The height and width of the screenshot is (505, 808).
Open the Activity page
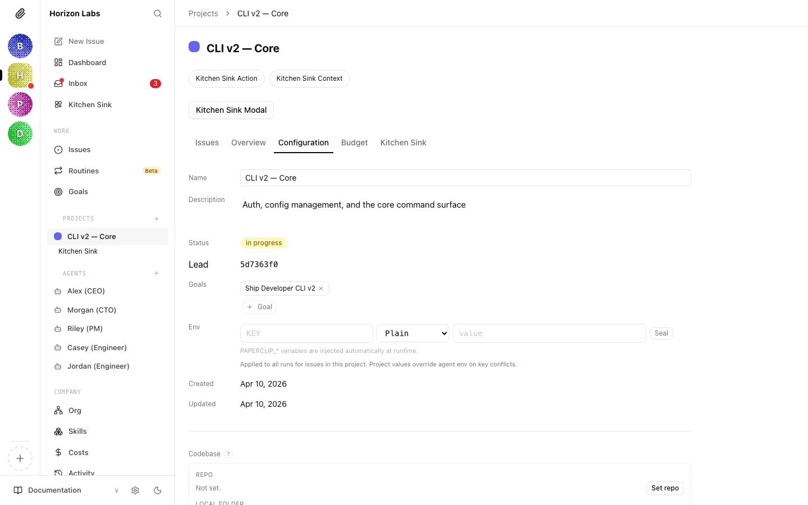(x=107, y=472)
